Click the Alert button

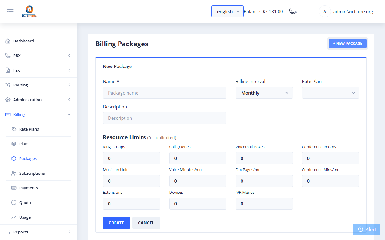pos(367,229)
